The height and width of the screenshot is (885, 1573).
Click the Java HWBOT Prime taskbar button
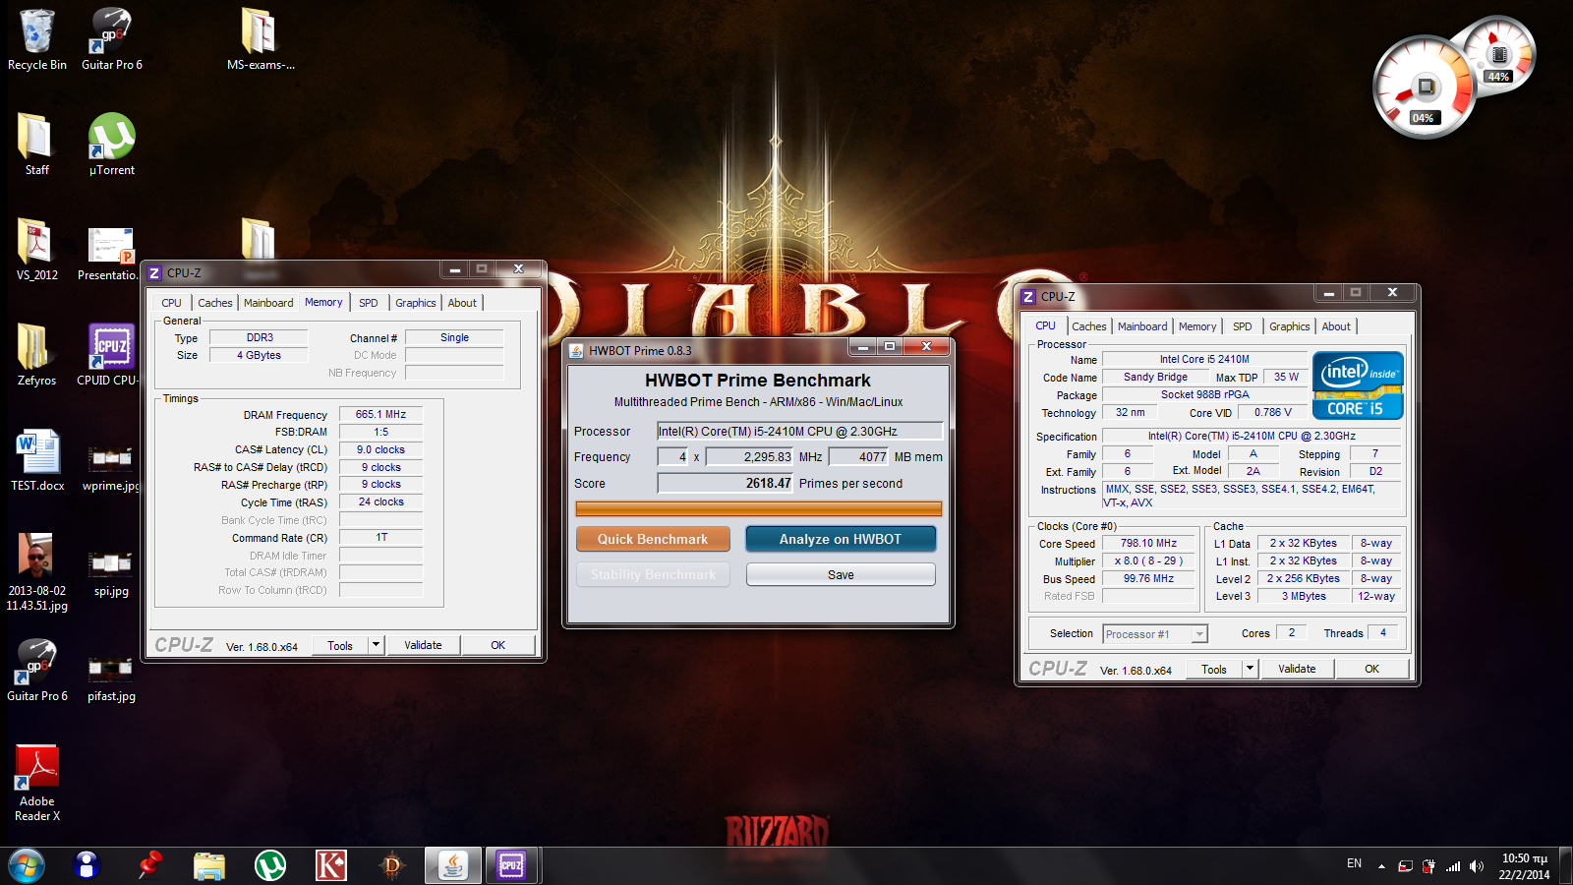(x=452, y=865)
